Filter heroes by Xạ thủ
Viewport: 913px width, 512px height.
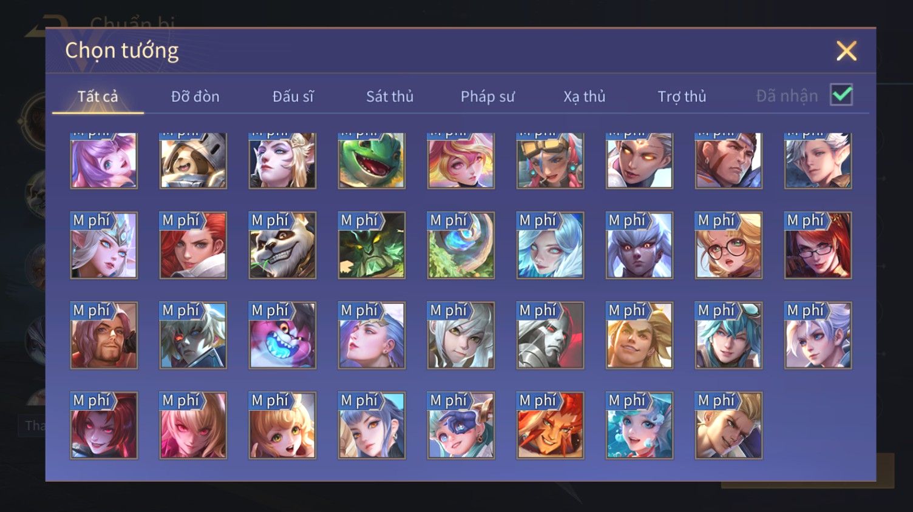pyautogui.click(x=585, y=96)
